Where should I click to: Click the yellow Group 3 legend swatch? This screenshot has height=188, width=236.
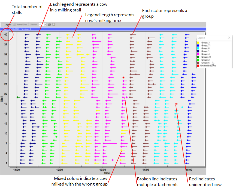coord(198,43)
